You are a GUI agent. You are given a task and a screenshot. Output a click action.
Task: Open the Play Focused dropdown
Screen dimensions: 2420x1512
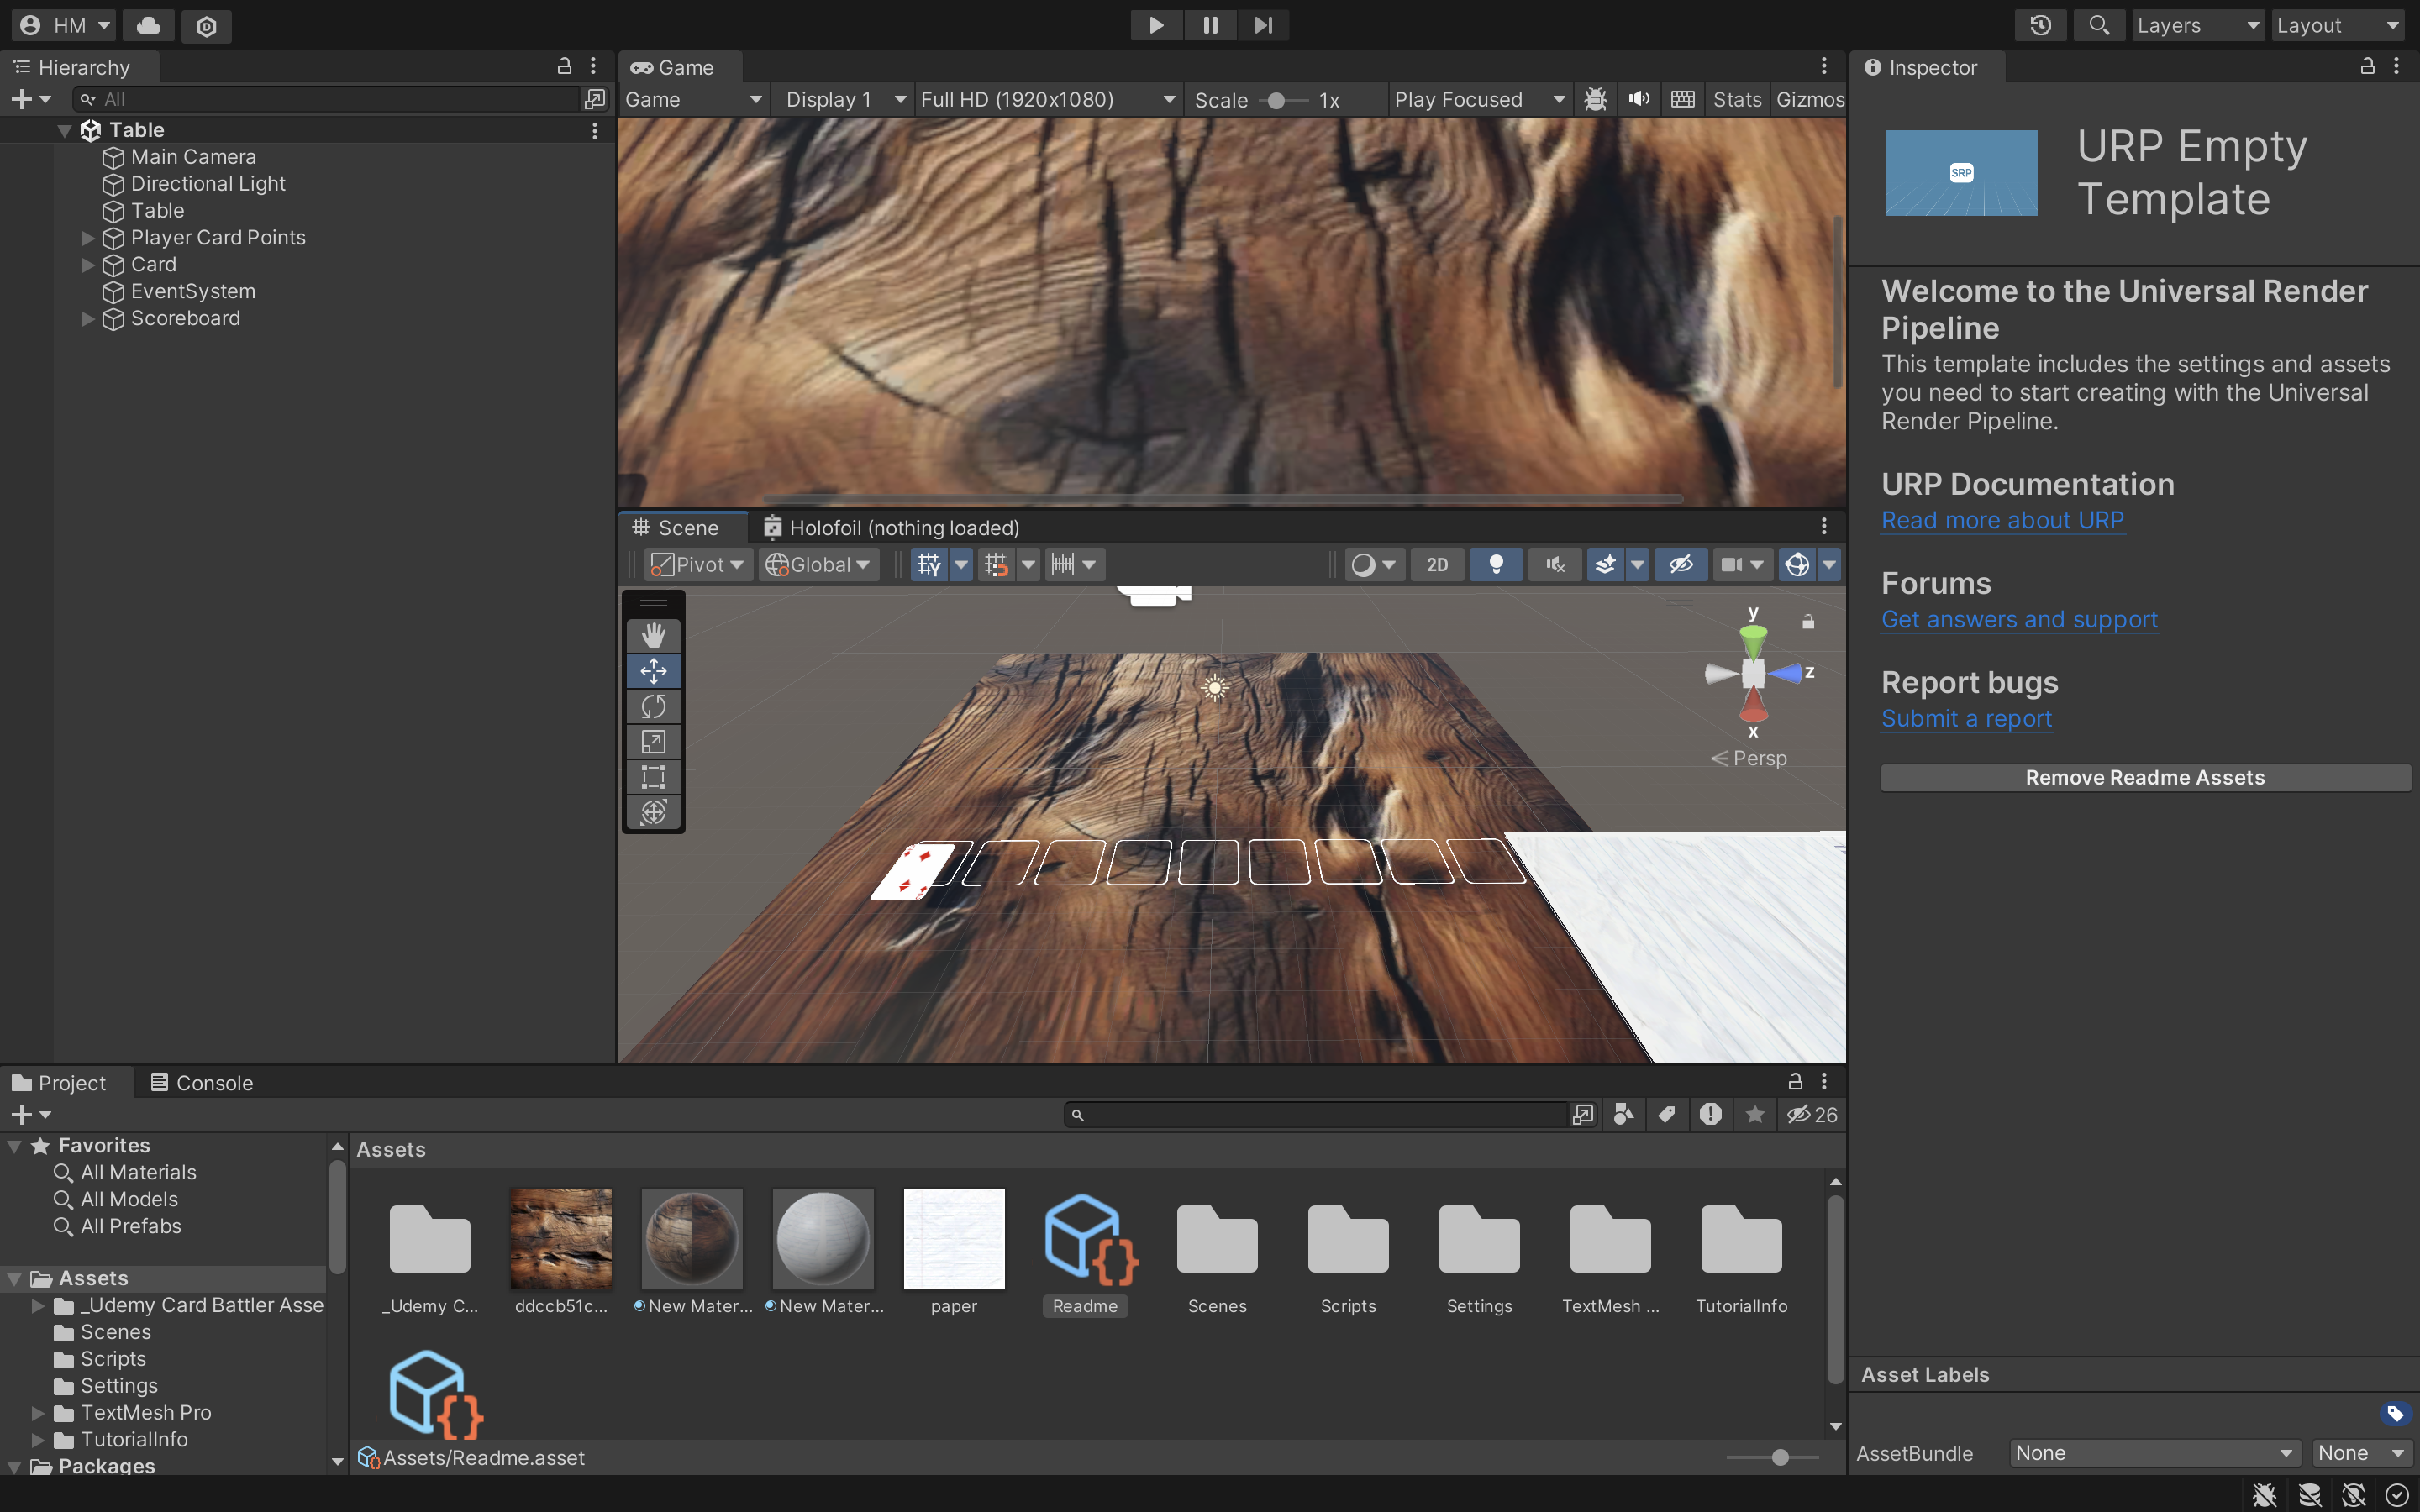(1478, 99)
